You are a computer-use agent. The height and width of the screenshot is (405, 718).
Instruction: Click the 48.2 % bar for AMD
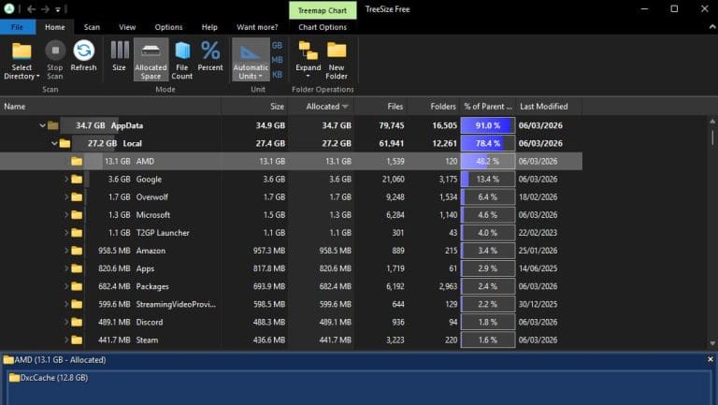488,161
